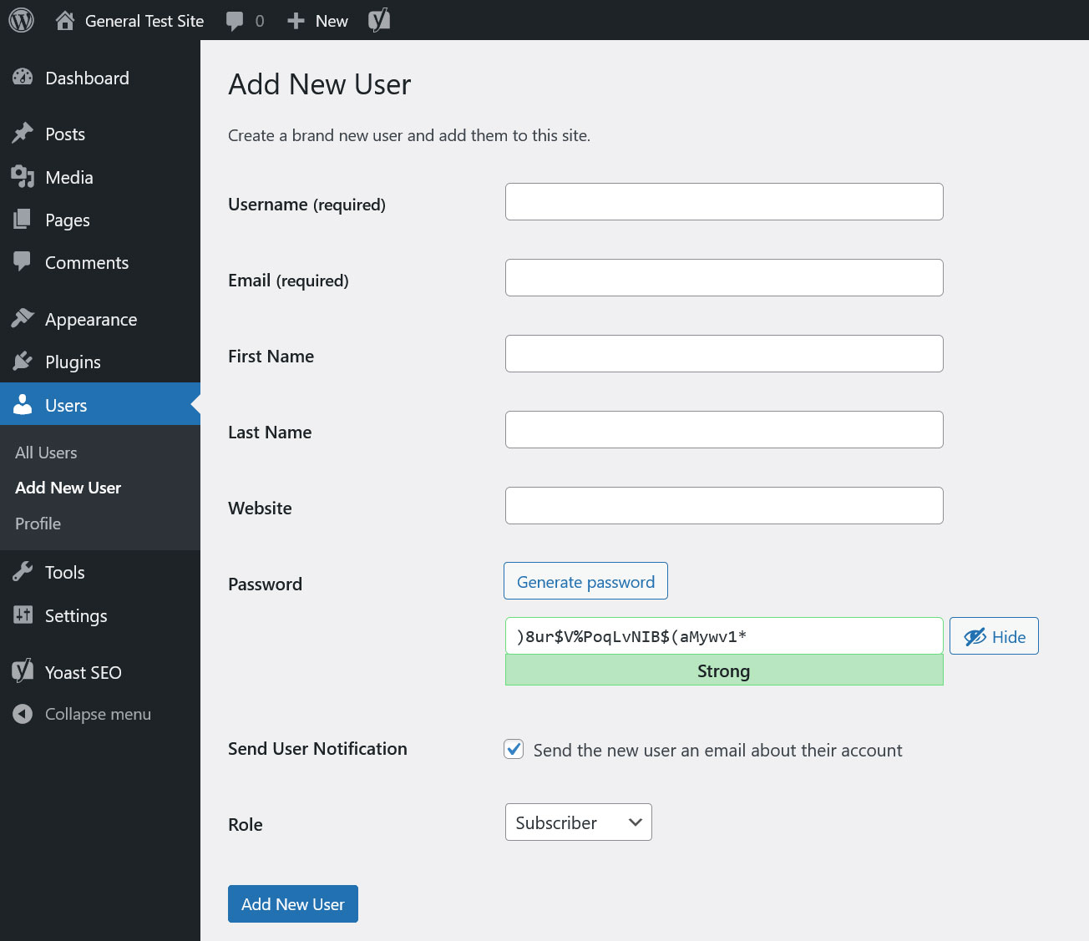
Task: Open Tools via wrench icon
Action: point(23,572)
